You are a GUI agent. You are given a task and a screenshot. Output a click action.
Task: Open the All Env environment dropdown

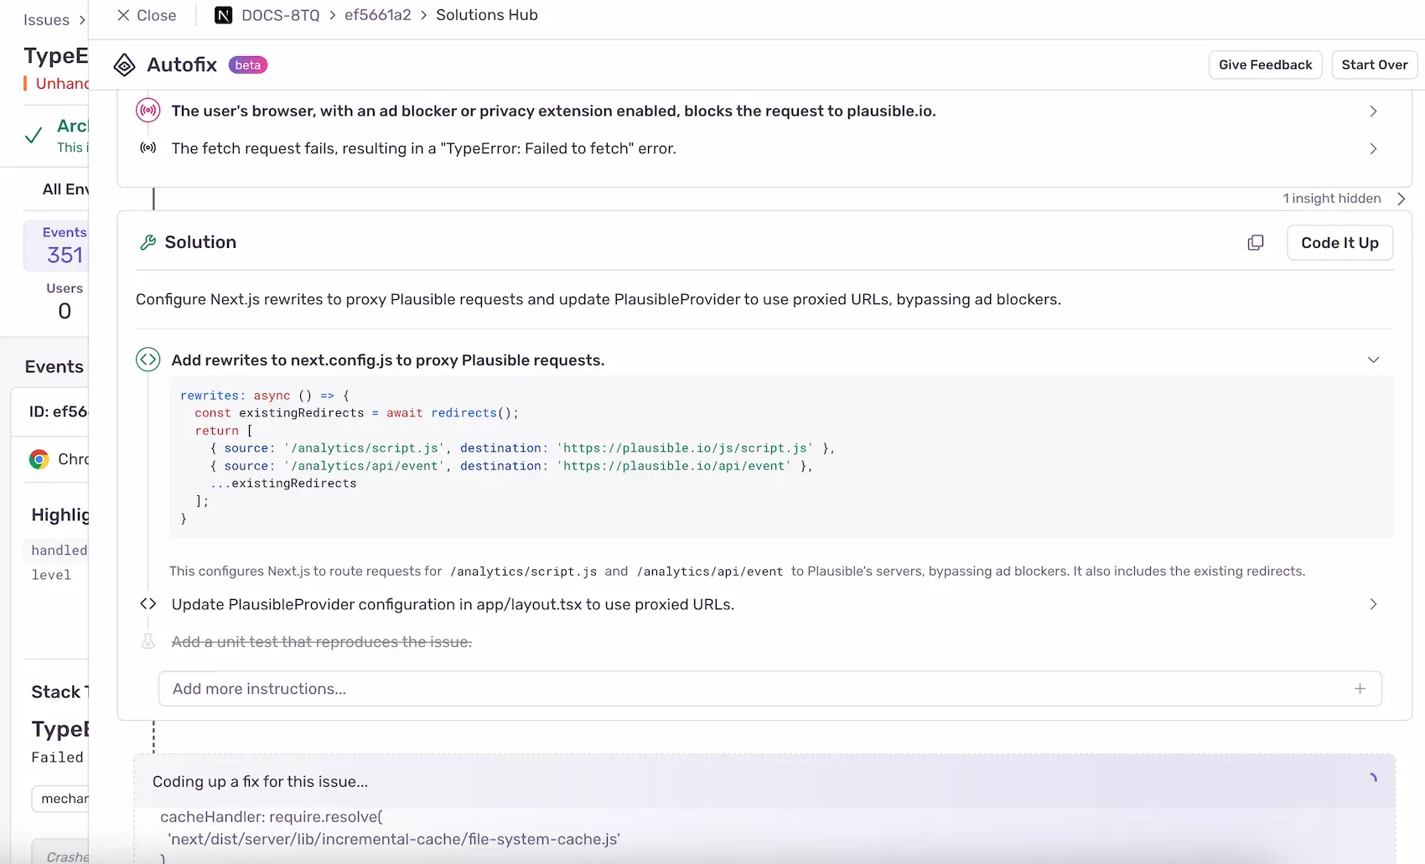tap(65, 189)
